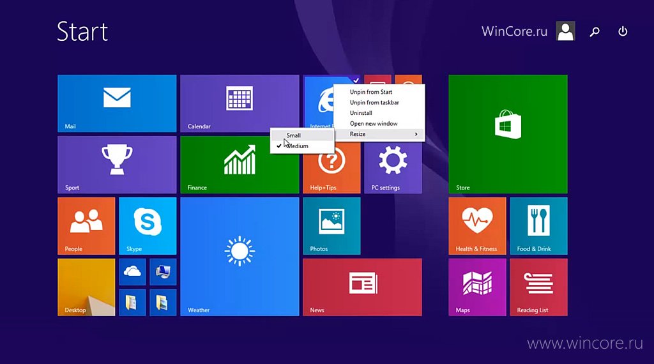Image resolution: width=654 pixels, height=364 pixels.
Task: Open the Photos tile
Action: (331, 226)
